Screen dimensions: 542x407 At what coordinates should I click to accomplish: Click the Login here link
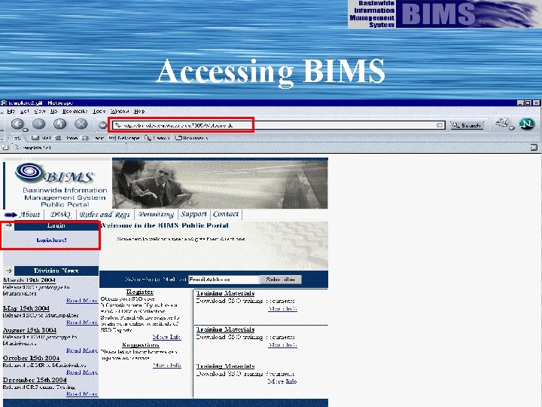(51, 240)
